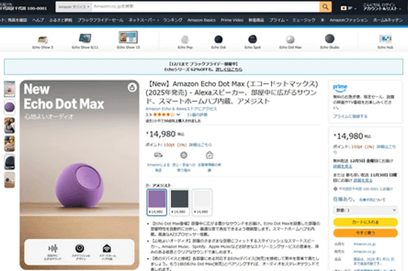The image size is (408, 271).
Task: Open the Amazon Basics nav item
Action: (201, 20)
